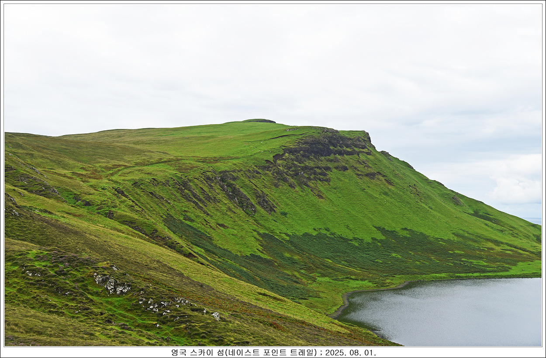Click the white rock outcrop in the lower left
The width and height of the screenshot is (546, 358).
click(112, 284)
